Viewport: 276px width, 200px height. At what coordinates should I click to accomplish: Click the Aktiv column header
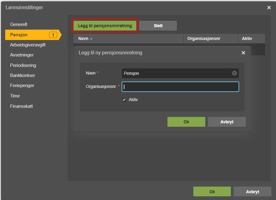point(252,38)
